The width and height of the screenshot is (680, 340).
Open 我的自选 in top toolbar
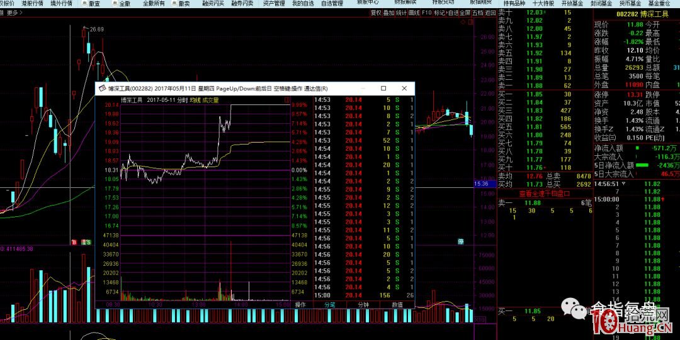coord(303,4)
